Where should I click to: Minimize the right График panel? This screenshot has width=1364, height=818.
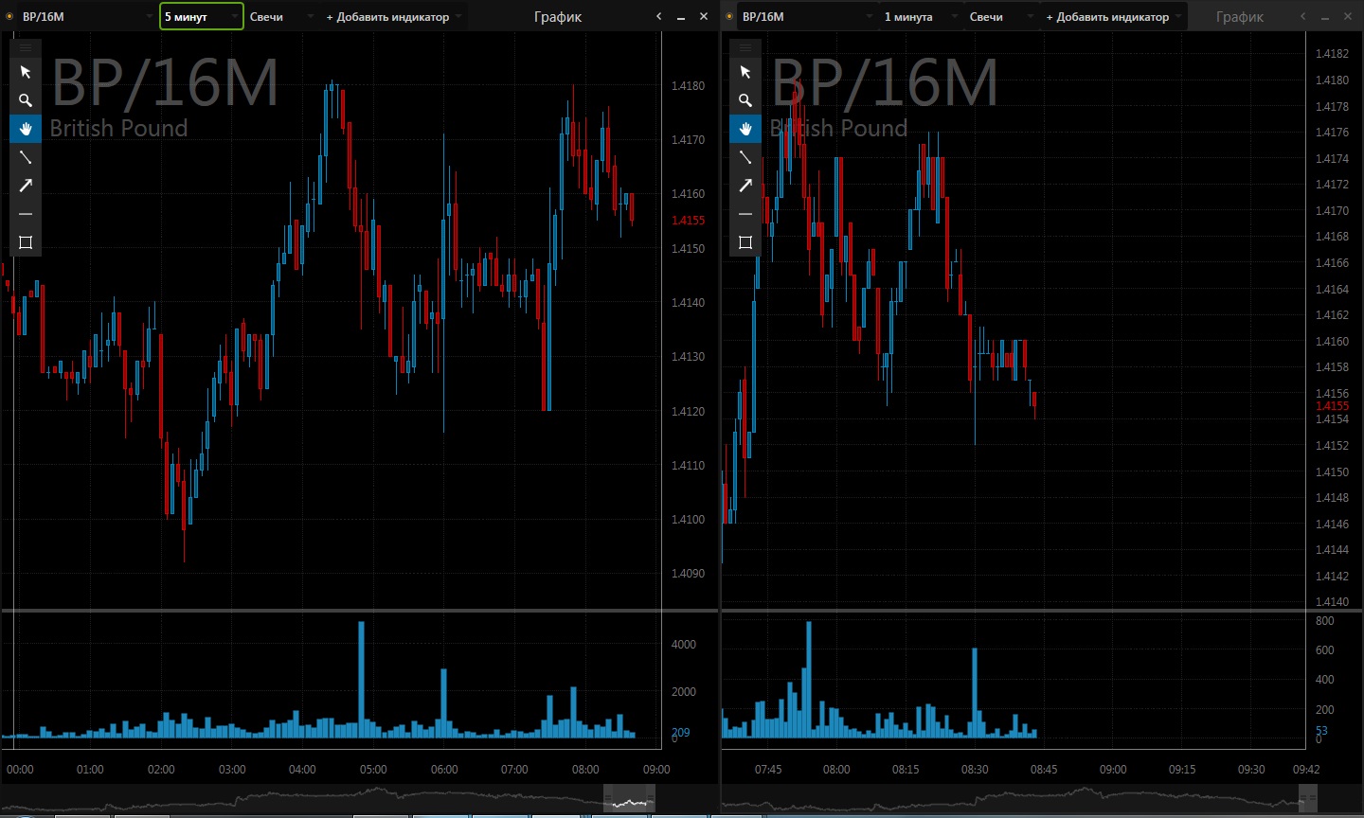click(1325, 17)
